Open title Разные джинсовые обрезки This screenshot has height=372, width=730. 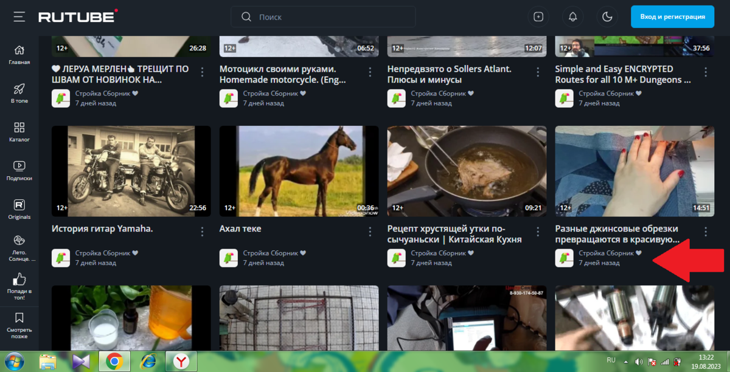(x=618, y=235)
